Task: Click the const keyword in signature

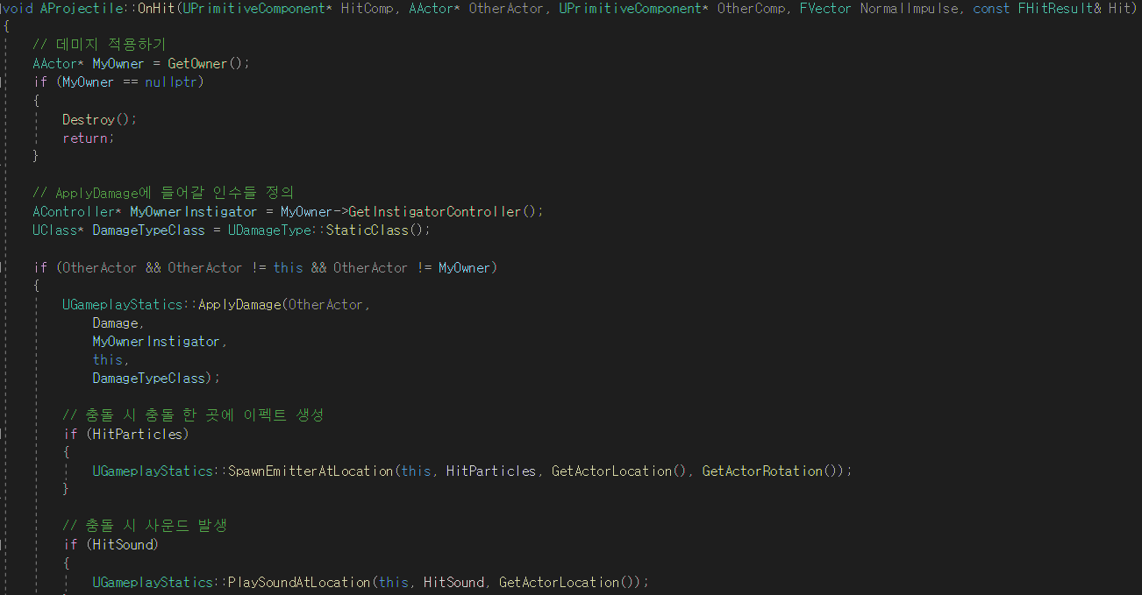Action: point(991,9)
